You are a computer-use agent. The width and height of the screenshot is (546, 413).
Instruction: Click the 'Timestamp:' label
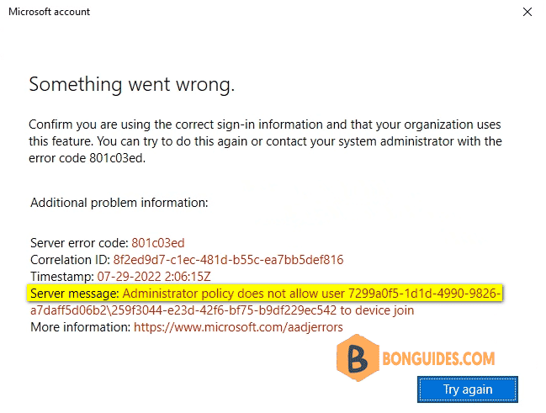(x=62, y=276)
